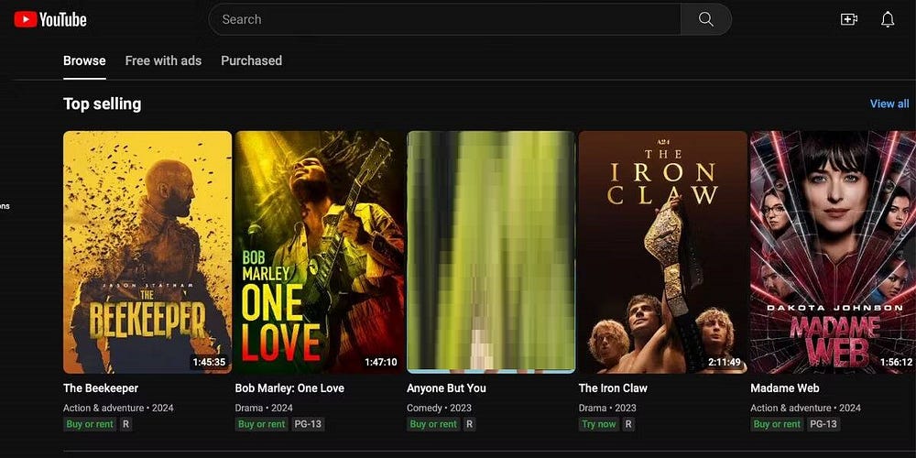916x458 pixels.
Task: Click the Bob Marley: One Love title
Action: click(289, 388)
